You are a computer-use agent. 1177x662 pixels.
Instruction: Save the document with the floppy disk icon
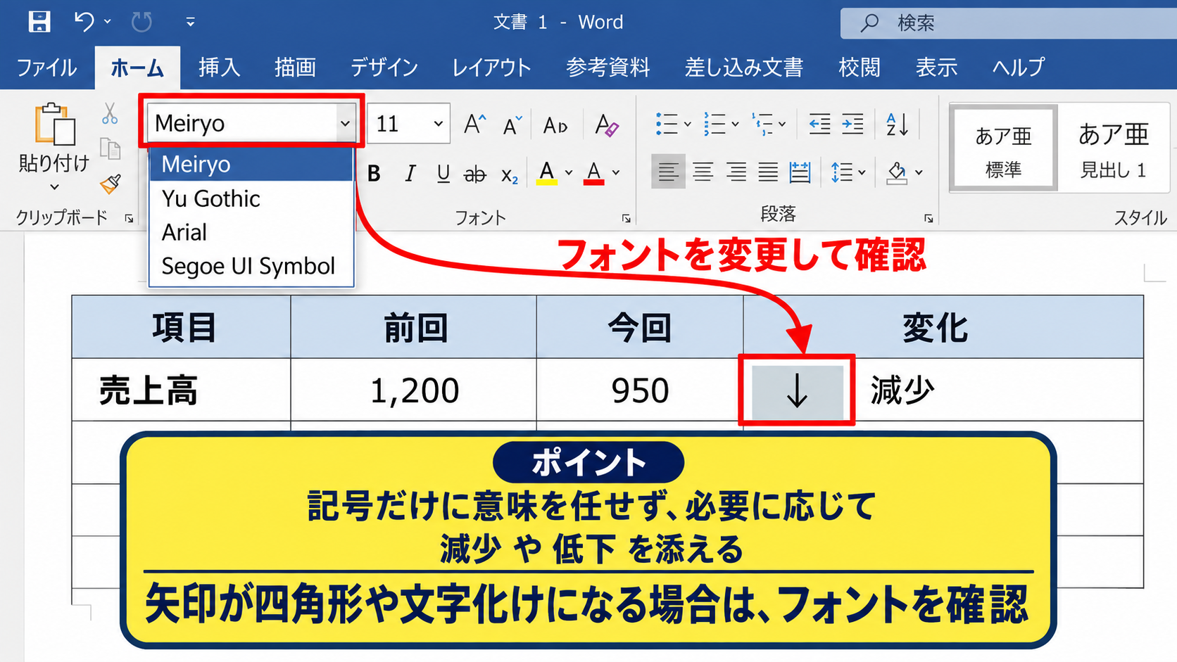coord(39,22)
